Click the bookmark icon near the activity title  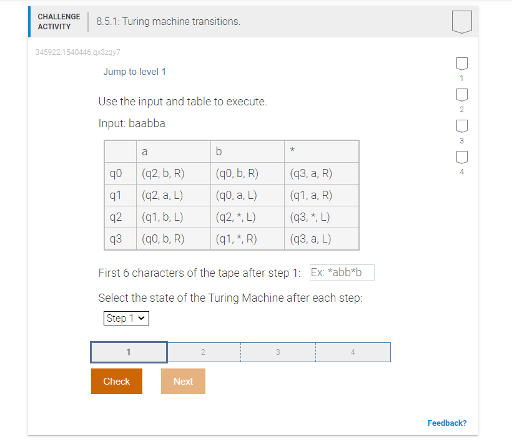461,21
